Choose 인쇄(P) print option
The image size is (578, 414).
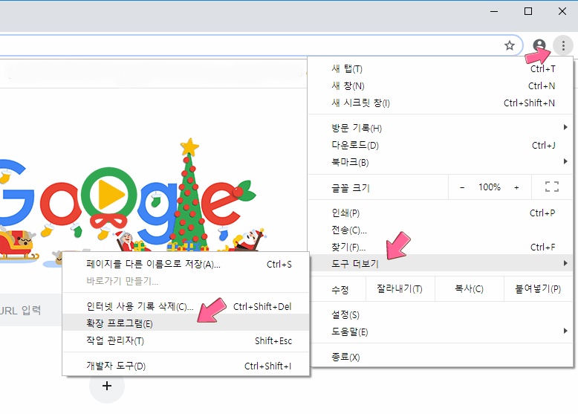click(x=441, y=213)
